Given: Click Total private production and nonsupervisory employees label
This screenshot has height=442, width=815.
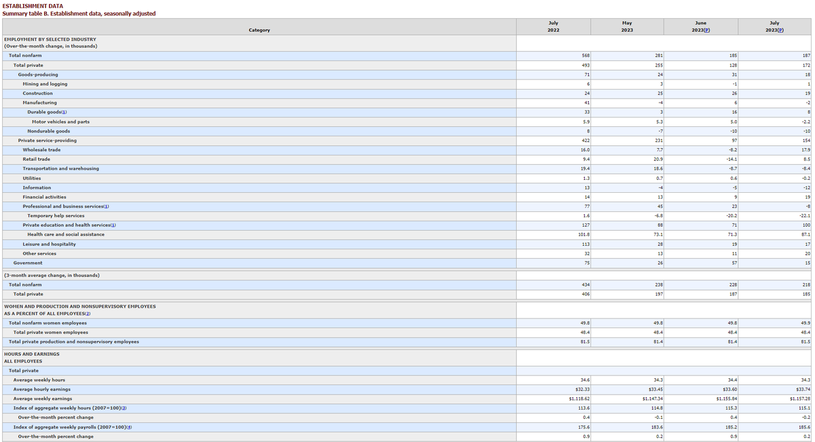Looking at the screenshot, I should [74, 342].
